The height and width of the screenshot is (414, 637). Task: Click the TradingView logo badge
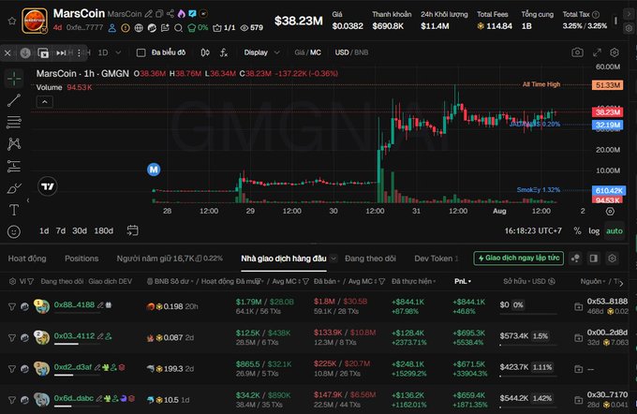pos(48,186)
